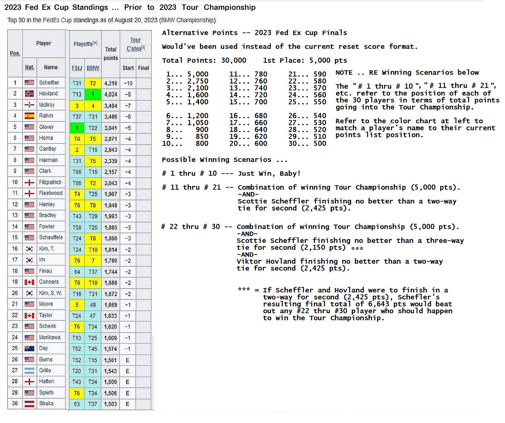Click the Spanish flag beside Rahm
The width and height of the screenshot is (505, 423).
point(29,116)
